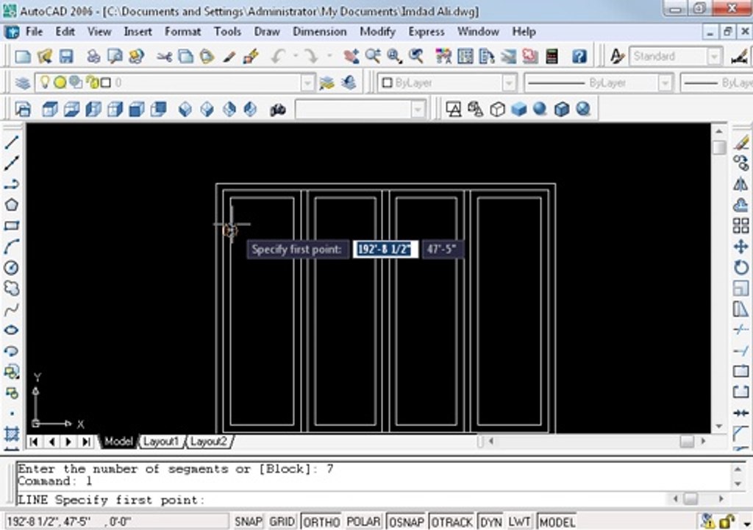Toggle LWT lineweight display
The height and width of the screenshot is (530, 753).
519,522
